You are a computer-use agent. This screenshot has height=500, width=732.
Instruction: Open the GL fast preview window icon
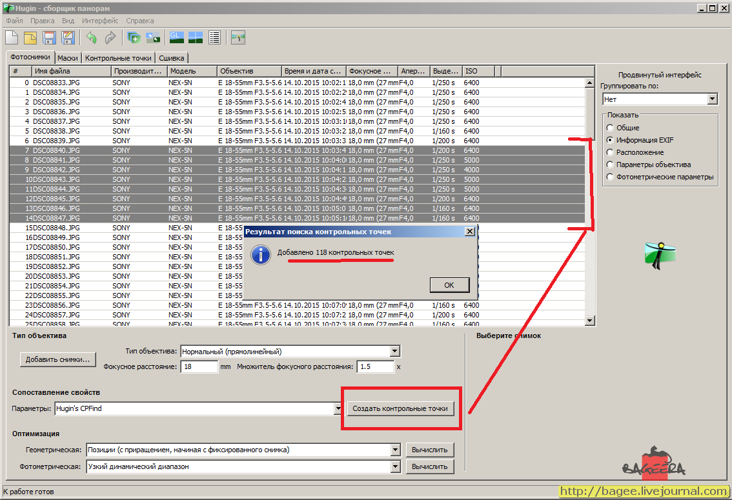click(x=176, y=37)
